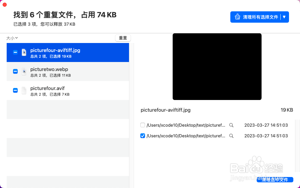Screen dimensions: 300x188
Task: Open the dropdown arrow beside 清理所有选择文件
Action: click(284, 17)
